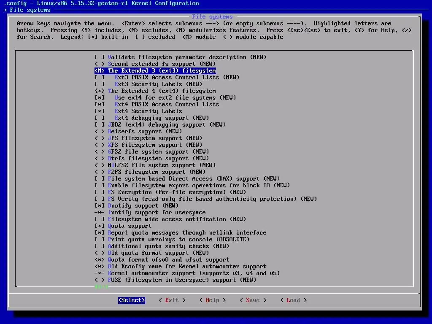Select Additional quota sanity checks row
Screen dimensions: 432x324
(162, 246)
